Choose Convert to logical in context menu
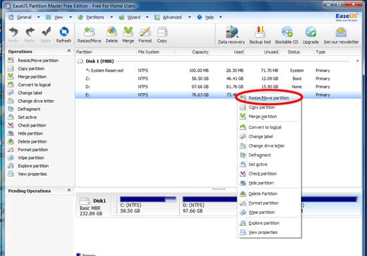This screenshot has width=367, height=256. point(269,127)
